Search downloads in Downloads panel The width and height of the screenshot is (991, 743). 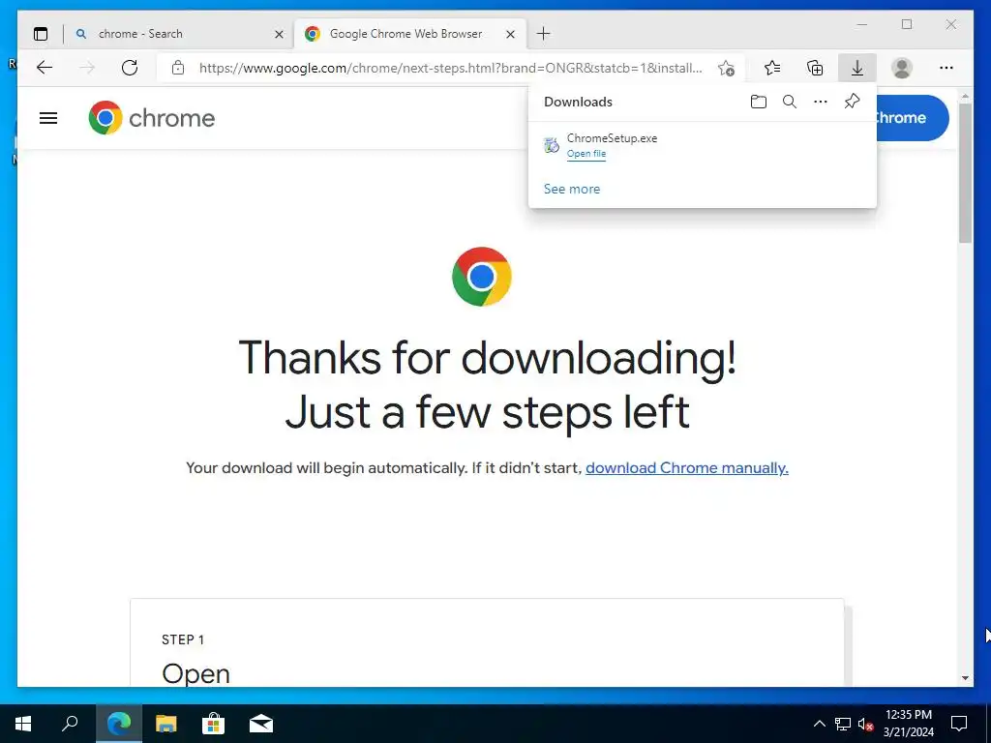(790, 102)
